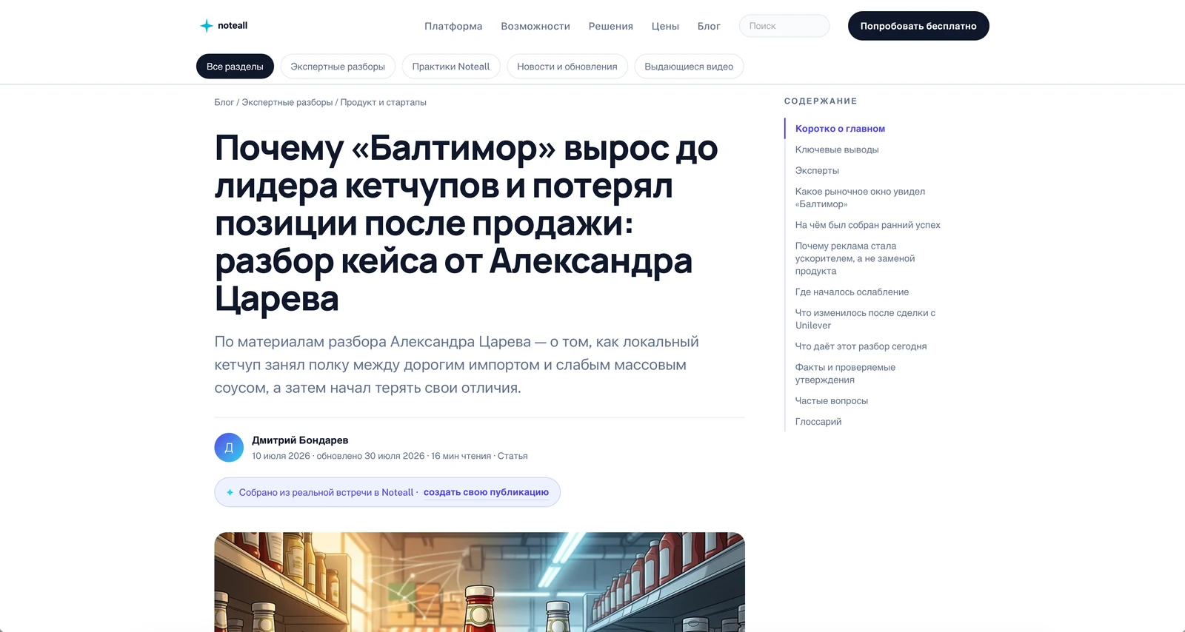1185x632 pixels.
Task: Click the ketchup shelf article cover image
Action: point(479,582)
